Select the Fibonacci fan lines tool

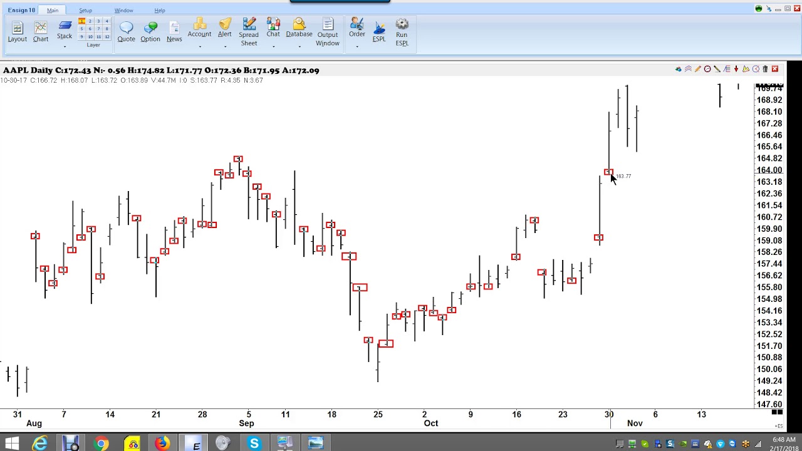pos(727,69)
